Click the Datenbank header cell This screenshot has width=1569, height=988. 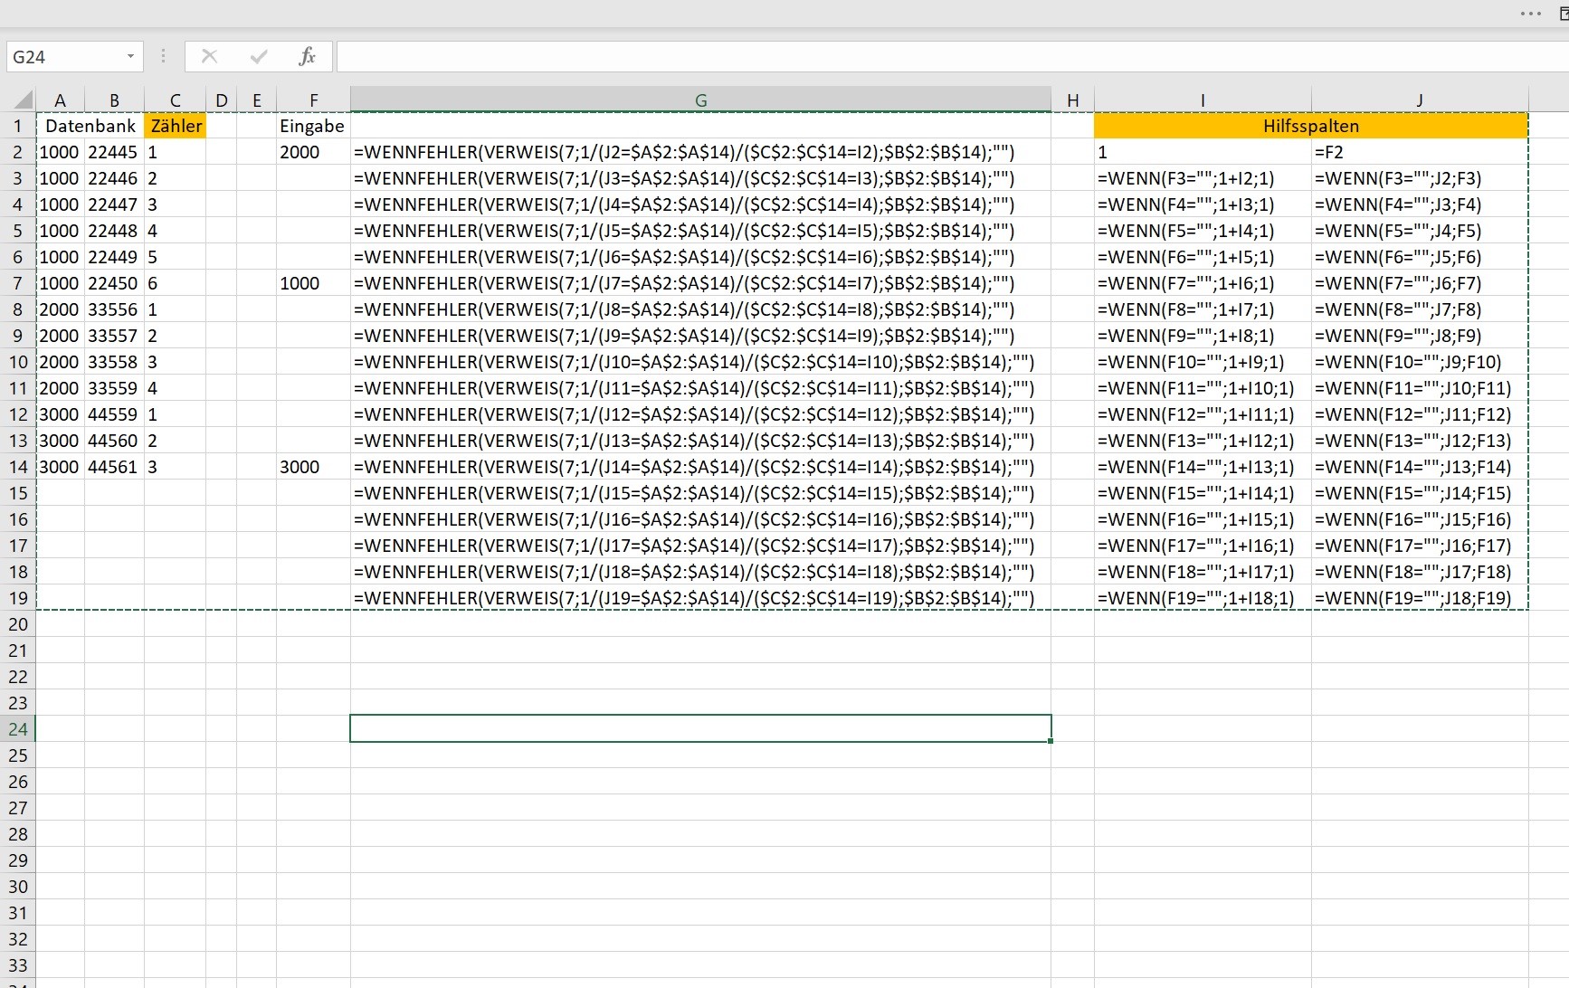[x=90, y=126]
